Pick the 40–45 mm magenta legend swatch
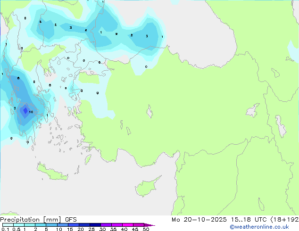The height and width of the screenshot is (231, 299). (128, 225)
